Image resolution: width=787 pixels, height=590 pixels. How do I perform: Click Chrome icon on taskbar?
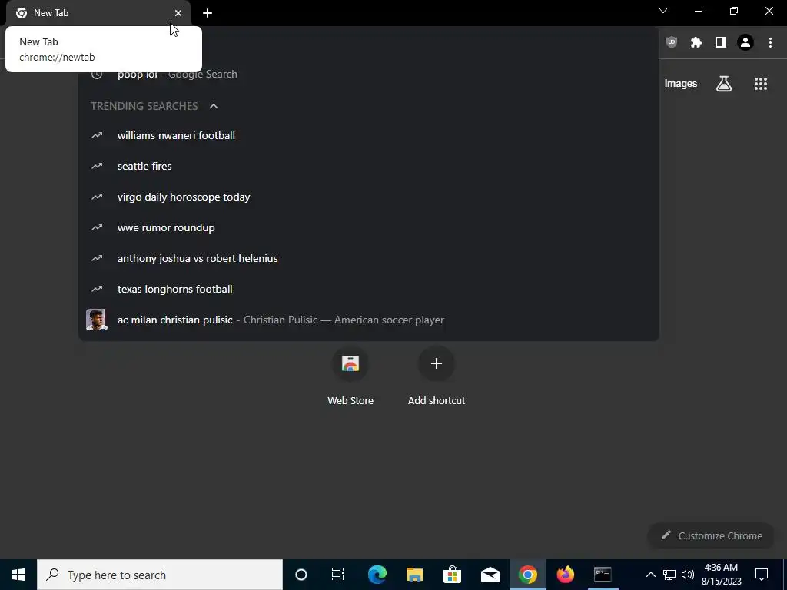click(527, 575)
